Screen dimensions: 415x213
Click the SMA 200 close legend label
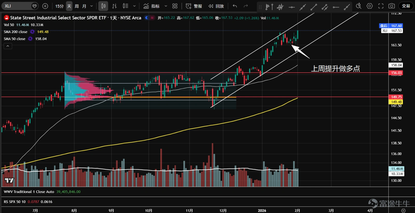click(16, 32)
